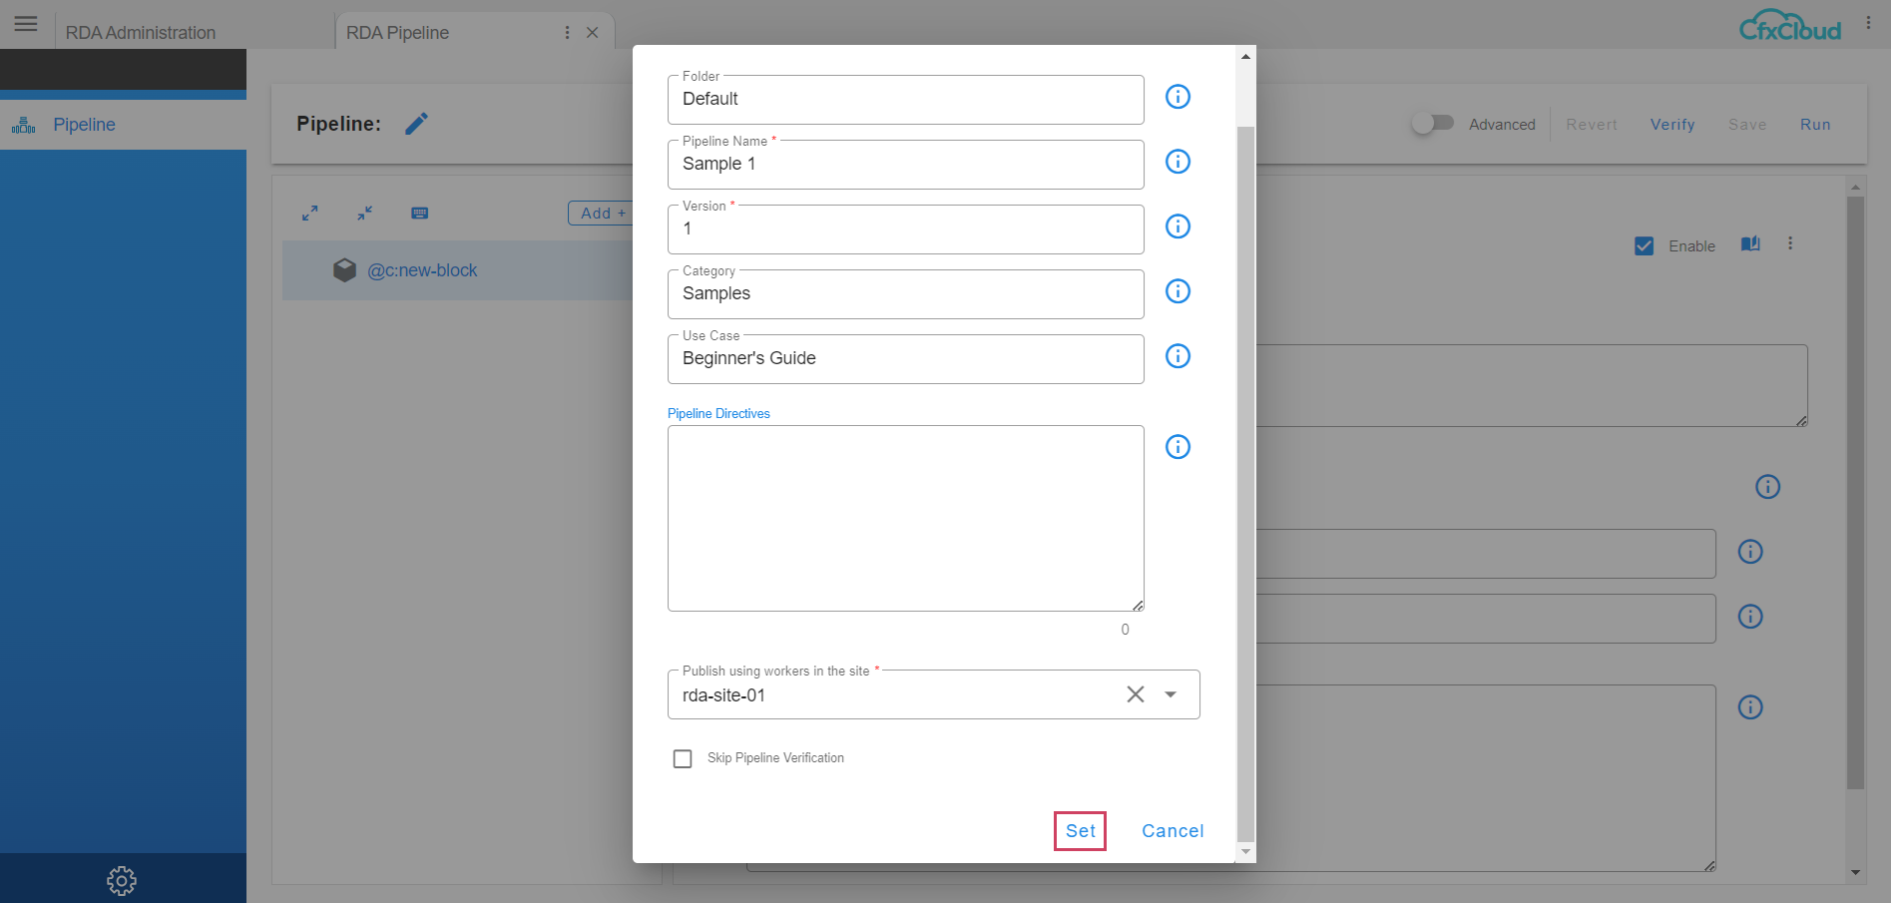
Task: Click the pencil edit icon next to Pipeline
Action: [417, 124]
